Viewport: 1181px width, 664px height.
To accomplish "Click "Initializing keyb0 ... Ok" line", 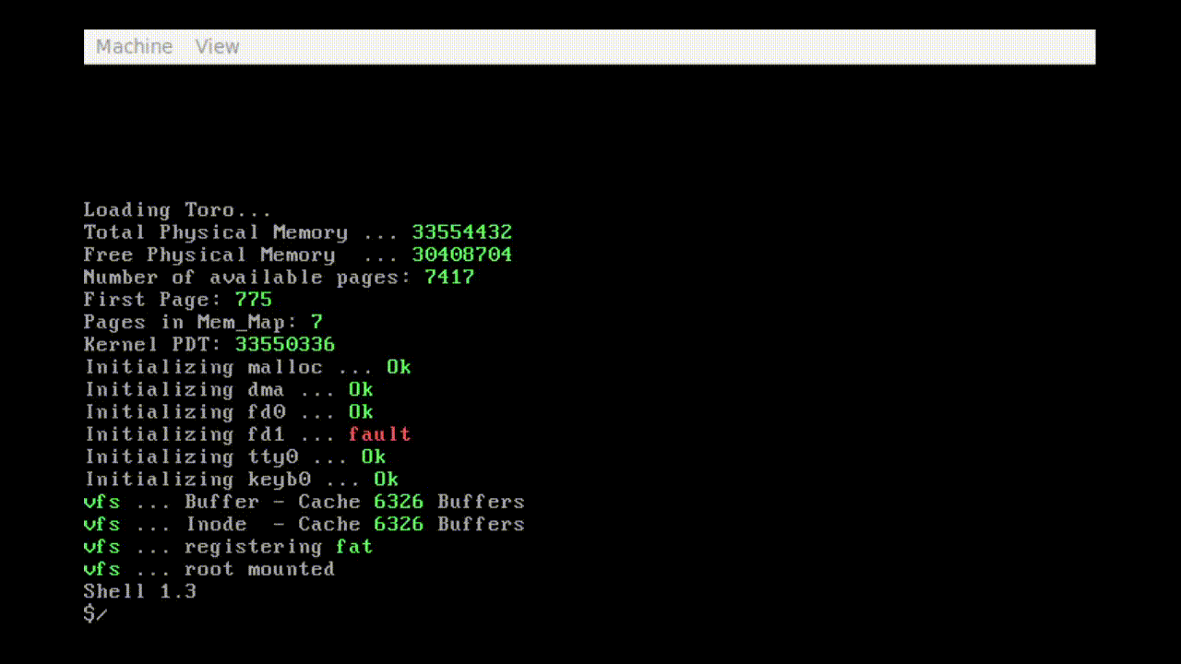I will pos(242,479).
